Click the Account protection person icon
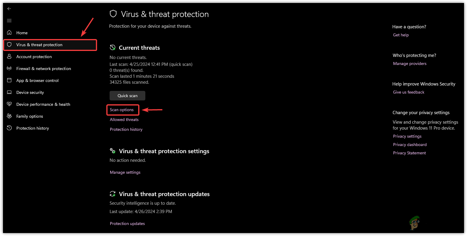 (x=9, y=57)
